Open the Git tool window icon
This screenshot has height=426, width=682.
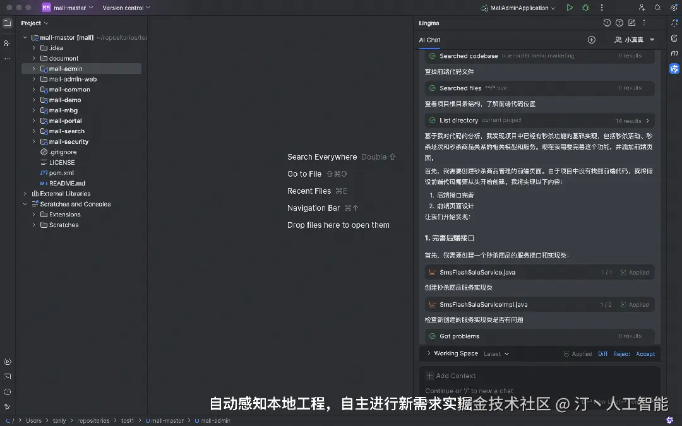[x=8, y=407]
